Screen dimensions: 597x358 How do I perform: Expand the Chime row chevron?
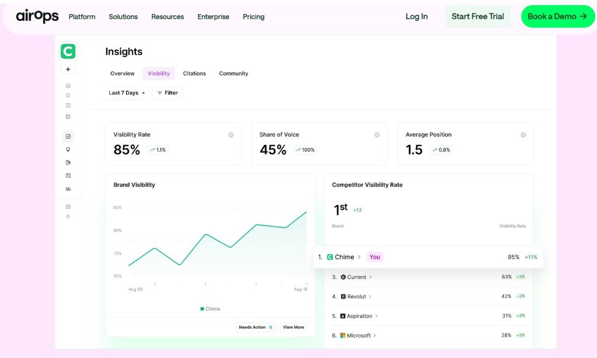[359, 257]
